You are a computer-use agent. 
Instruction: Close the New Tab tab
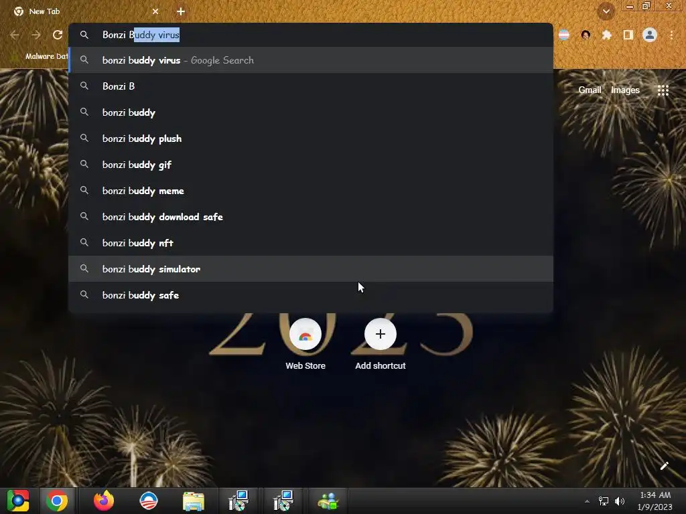pos(155,11)
